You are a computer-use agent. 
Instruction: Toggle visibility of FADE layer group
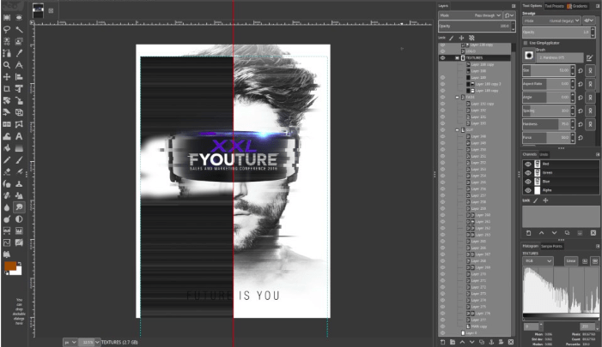point(442,98)
